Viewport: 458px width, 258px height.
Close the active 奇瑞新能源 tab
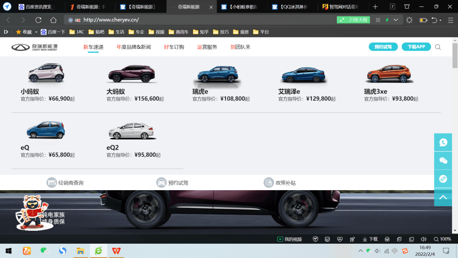[211, 7]
